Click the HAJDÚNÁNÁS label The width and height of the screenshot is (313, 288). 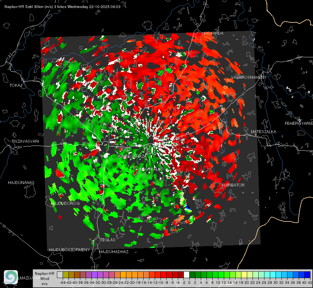pyautogui.click(x=21, y=183)
